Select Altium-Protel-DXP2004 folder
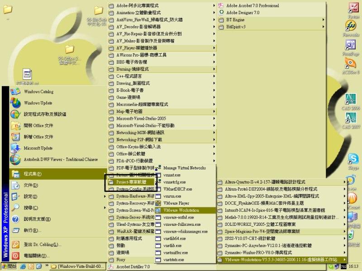 tap(281, 189)
